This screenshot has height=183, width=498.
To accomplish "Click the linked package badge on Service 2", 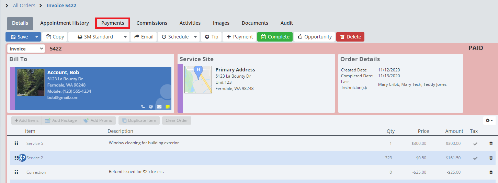I will [x=22, y=158].
